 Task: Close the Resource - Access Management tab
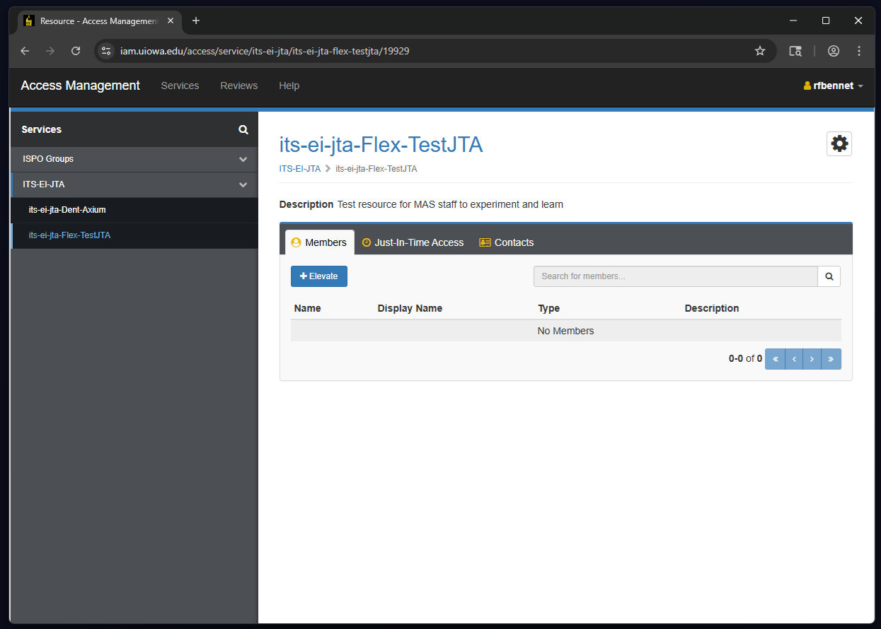(x=171, y=20)
